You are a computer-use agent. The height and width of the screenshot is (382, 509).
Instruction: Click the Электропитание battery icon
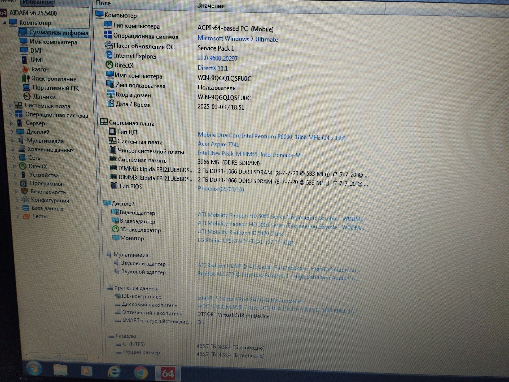click(26, 79)
